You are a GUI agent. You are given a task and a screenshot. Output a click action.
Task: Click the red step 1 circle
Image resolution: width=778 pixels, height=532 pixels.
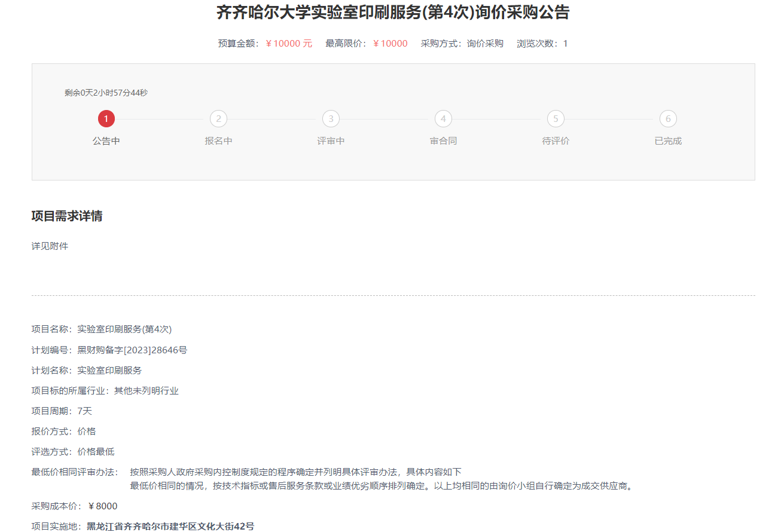(x=106, y=119)
